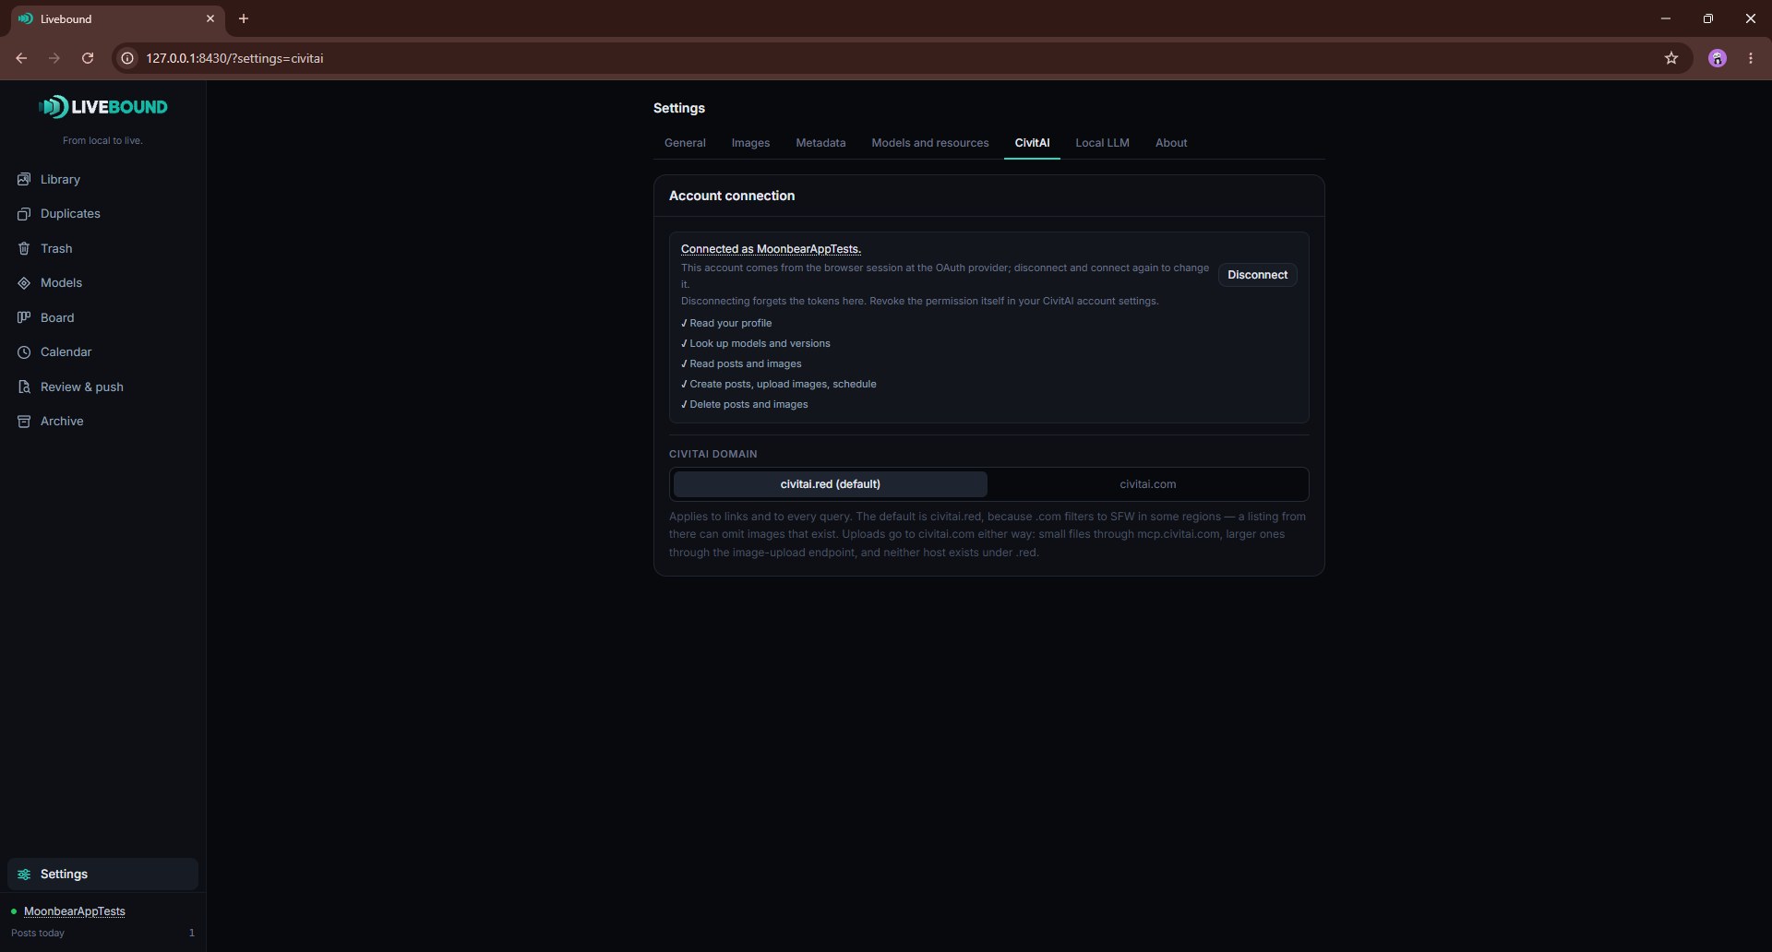Screen dimensions: 1772x952
Task: Open the browser profile avatar
Action: (x=1718, y=58)
